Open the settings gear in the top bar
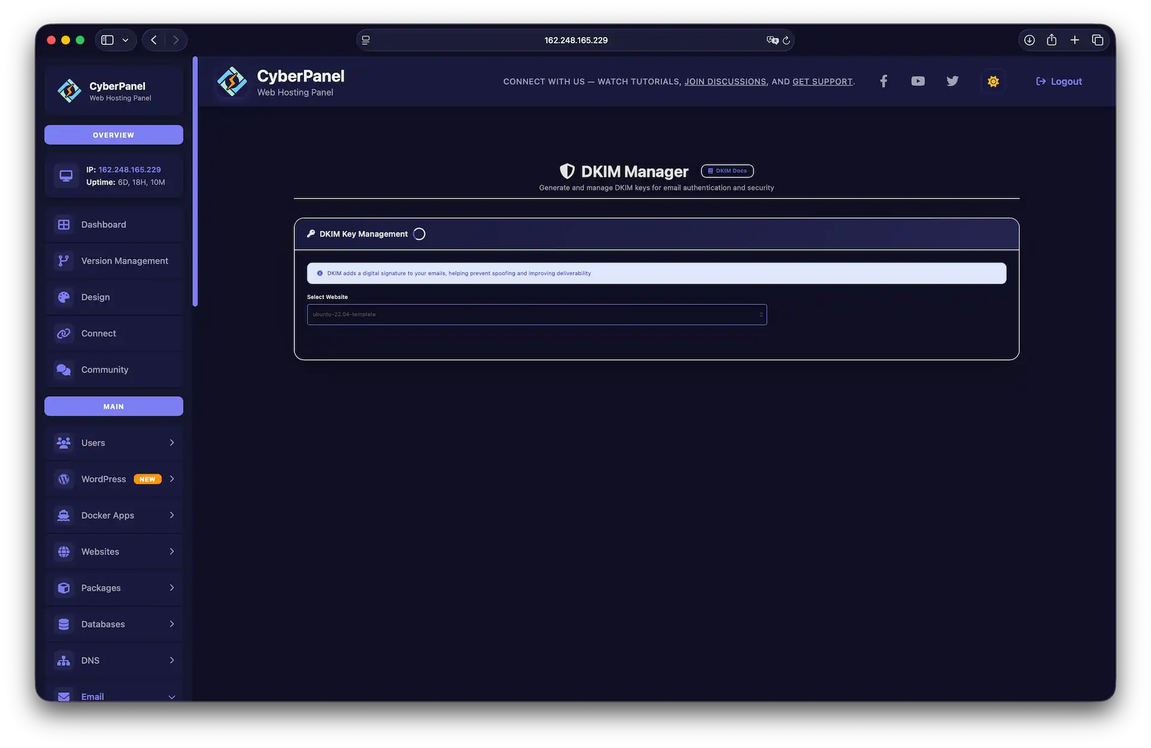Image resolution: width=1151 pixels, height=748 pixels. [993, 81]
